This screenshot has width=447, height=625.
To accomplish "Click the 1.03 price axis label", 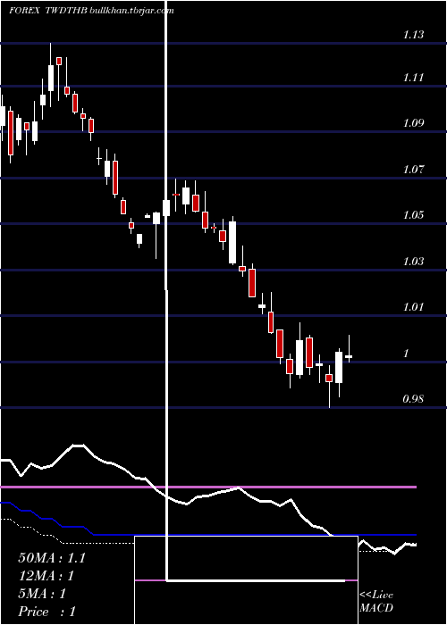I will [413, 261].
